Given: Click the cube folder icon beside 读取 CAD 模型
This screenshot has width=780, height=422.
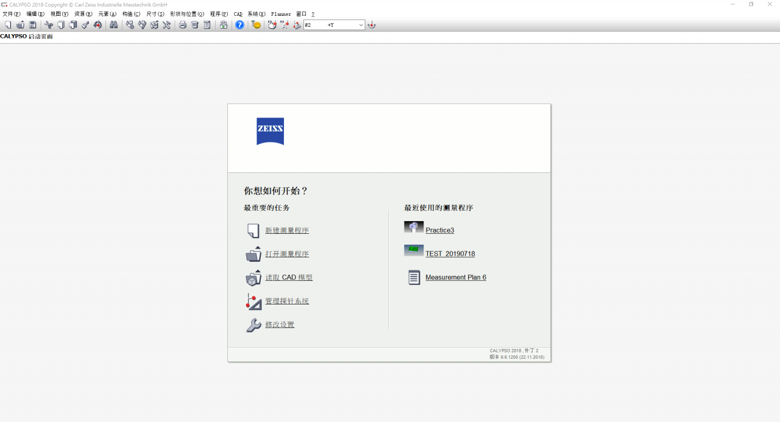Looking at the screenshot, I should point(253,278).
